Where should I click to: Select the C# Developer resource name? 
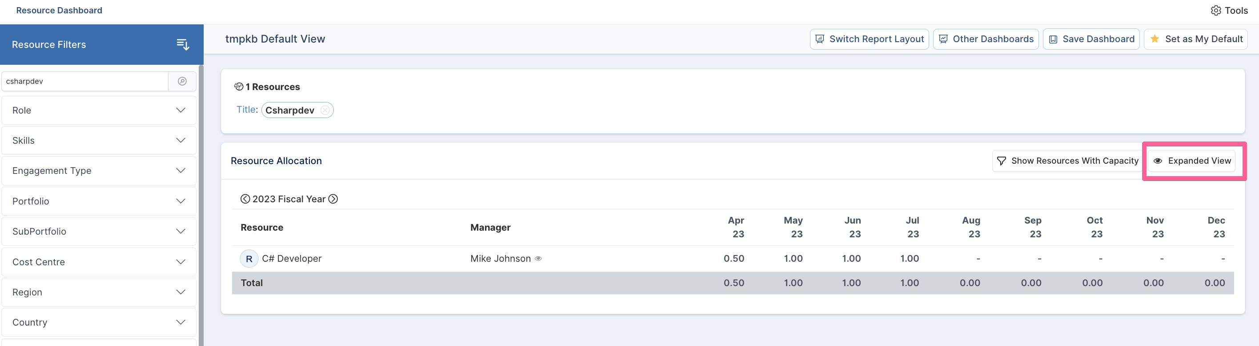(x=292, y=259)
